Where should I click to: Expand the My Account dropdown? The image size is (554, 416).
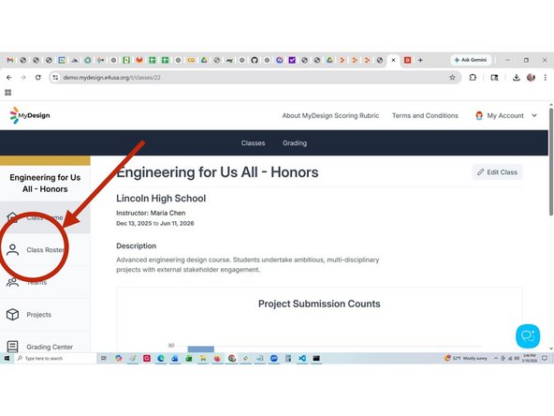(506, 115)
